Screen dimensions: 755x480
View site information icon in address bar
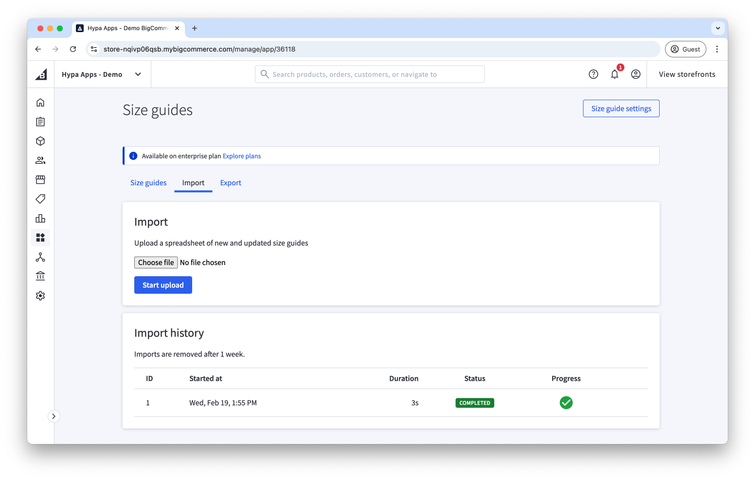point(94,49)
